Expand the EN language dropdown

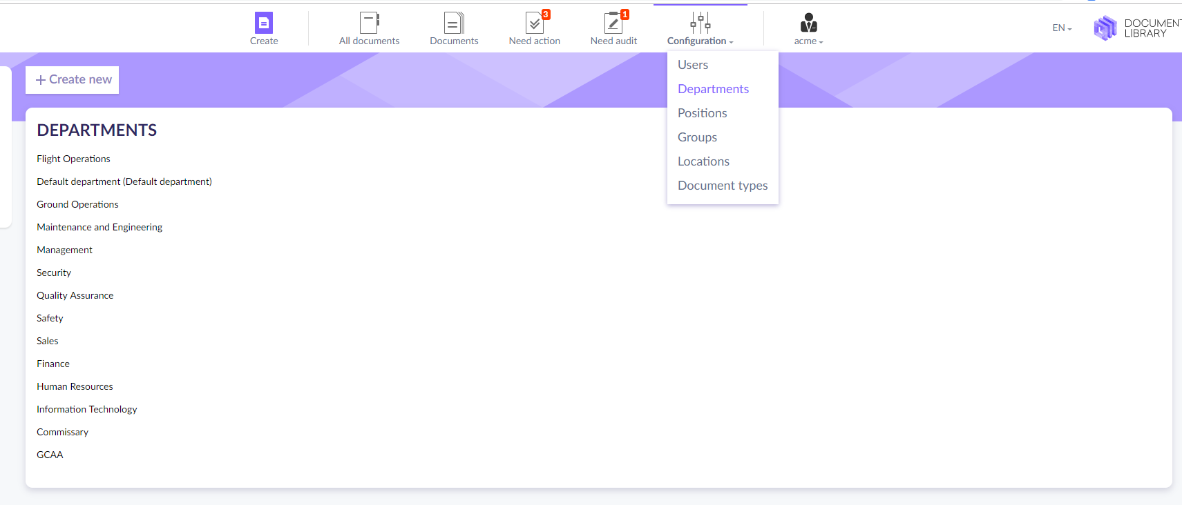[1062, 28]
